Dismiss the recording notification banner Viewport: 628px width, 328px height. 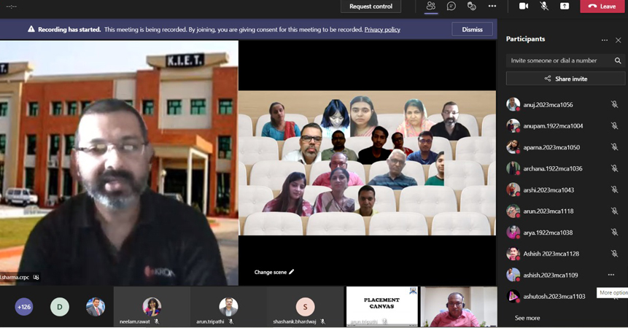pyautogui.click(x=472, y=29)
